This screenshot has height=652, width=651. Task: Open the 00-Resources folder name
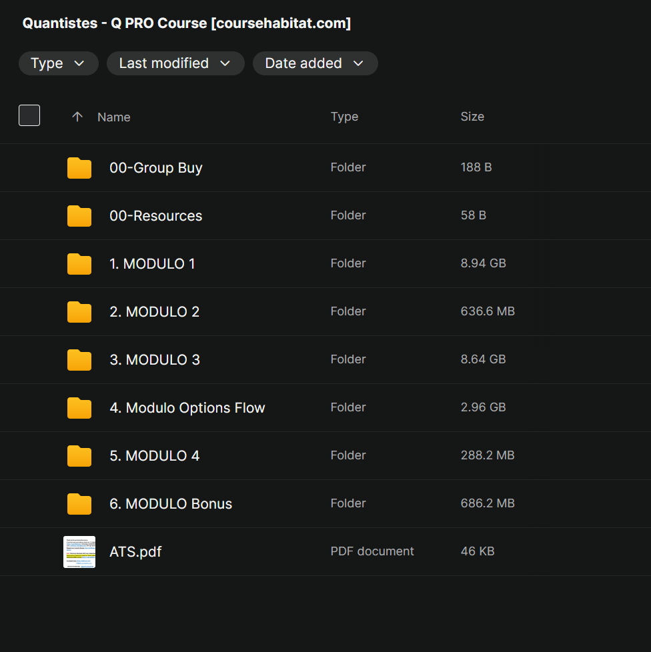tap(155, 216)
